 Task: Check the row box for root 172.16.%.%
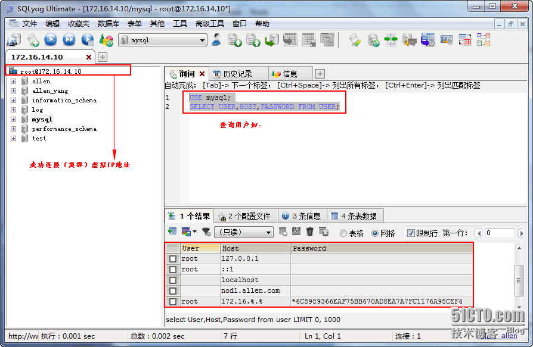pyautogui.click(x=173, y=302)
